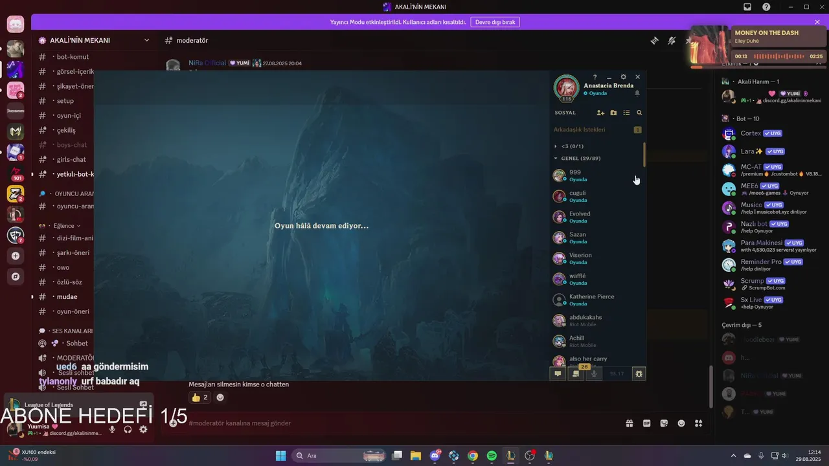Screen dimensions: 829x466
Task: Click the taskbar Ara search box
Action: click(x=338, y=456)
